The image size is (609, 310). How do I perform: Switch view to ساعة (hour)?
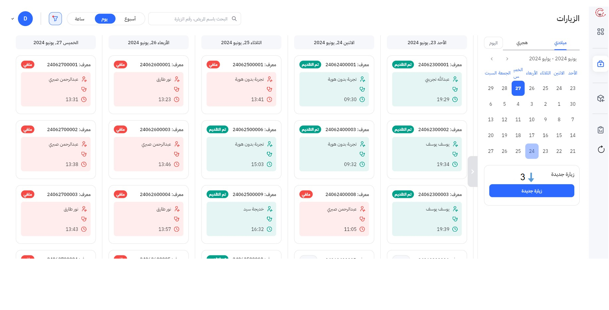(x=80, y=19)
